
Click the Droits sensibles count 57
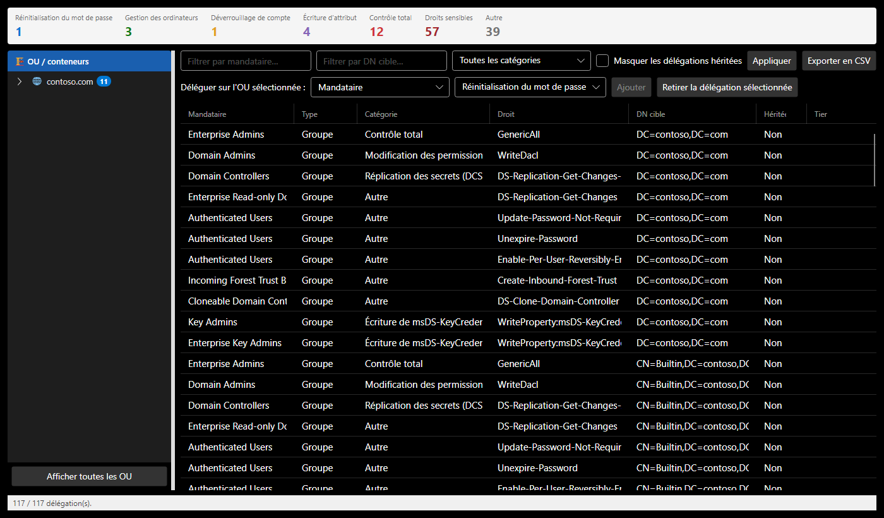point(432,32)
